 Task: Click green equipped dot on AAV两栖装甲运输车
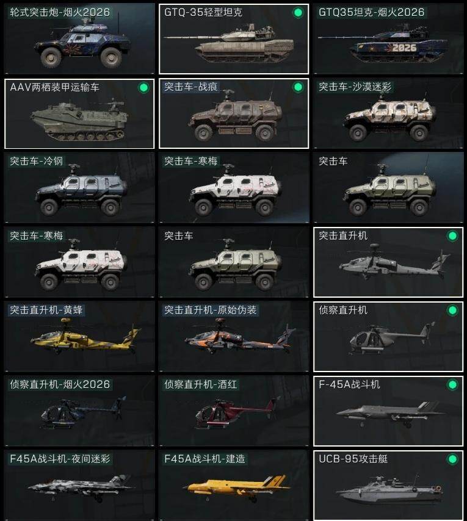(143, 88)
